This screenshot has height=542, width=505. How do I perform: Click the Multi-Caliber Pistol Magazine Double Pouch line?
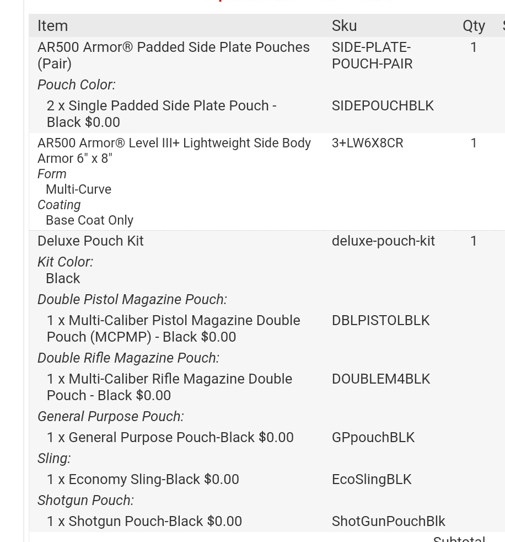tap(173, 328)
